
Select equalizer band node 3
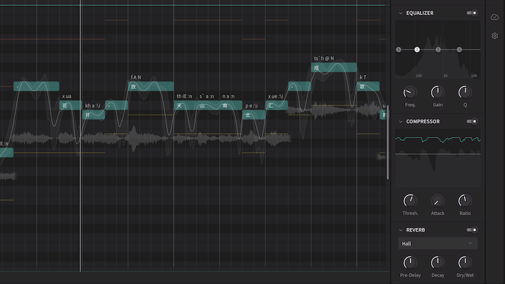(x=459, y=49)
